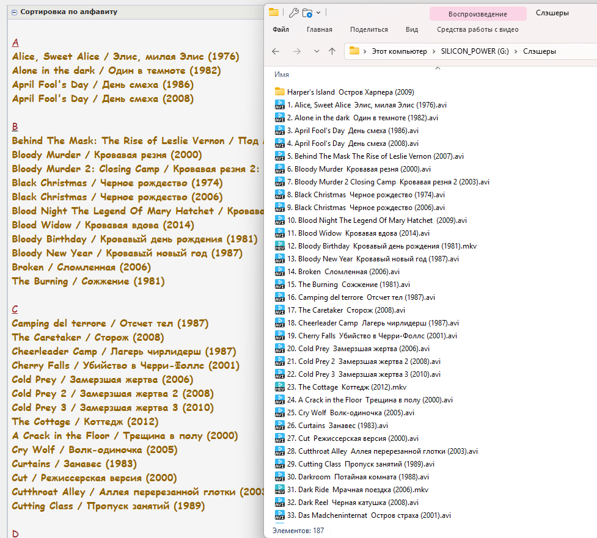Navigate to 'SILICON_POWER (G:)' in the address bar
Viewport: 597px width, 538px height.
[474, 51]
